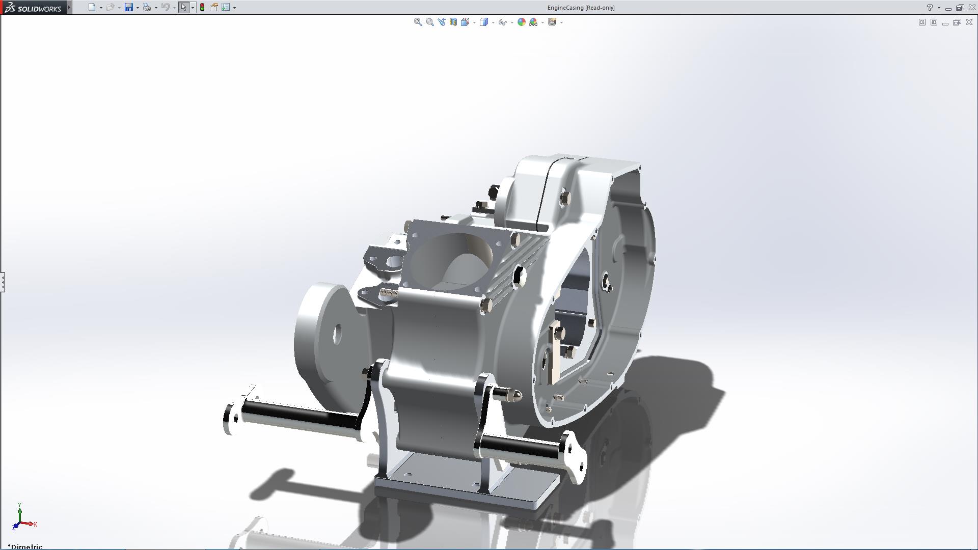Click the Previous View icon
The image size is (978, 550).
click(441, 22)
